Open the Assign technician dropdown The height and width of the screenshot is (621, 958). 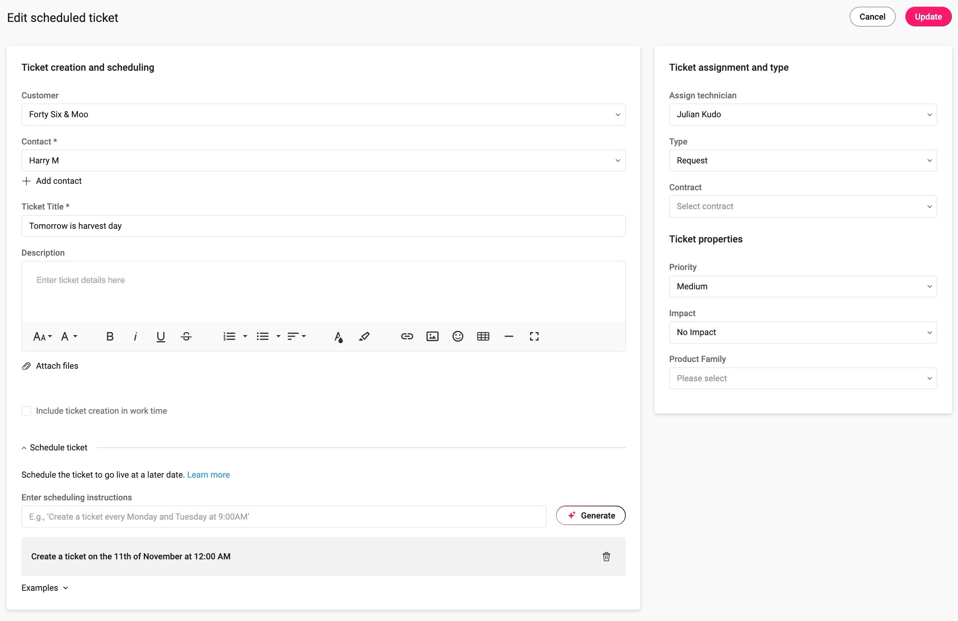[802, 115]
